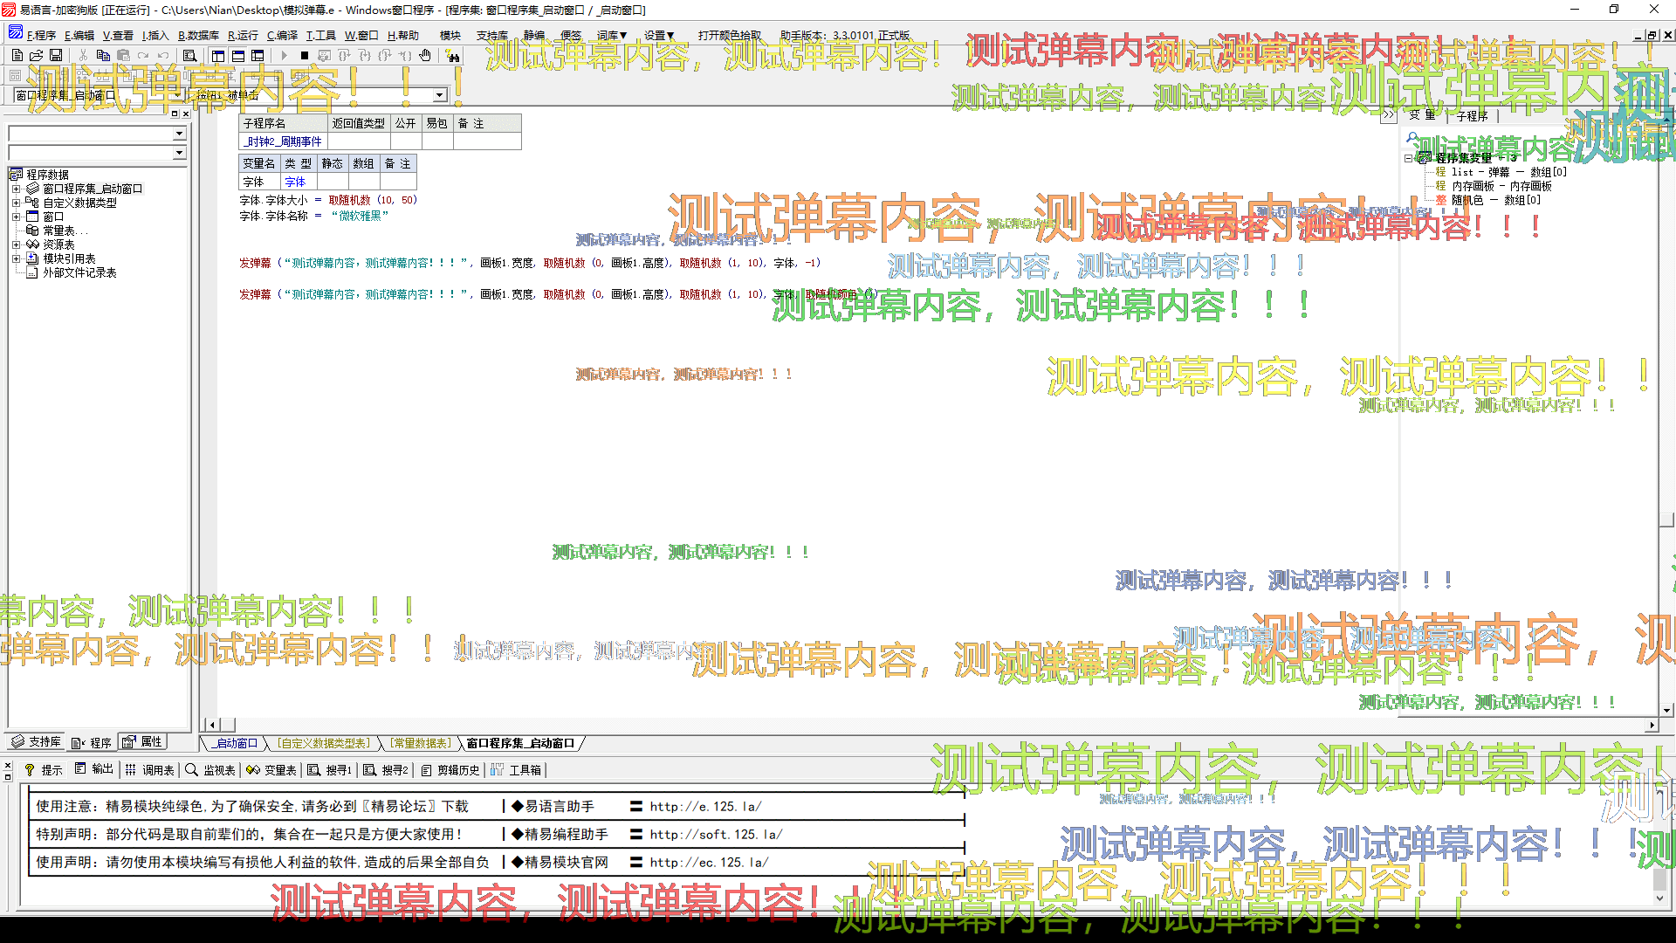
Task: Click the 易语言 app icon in menu bar
Action: pos(15,33)
